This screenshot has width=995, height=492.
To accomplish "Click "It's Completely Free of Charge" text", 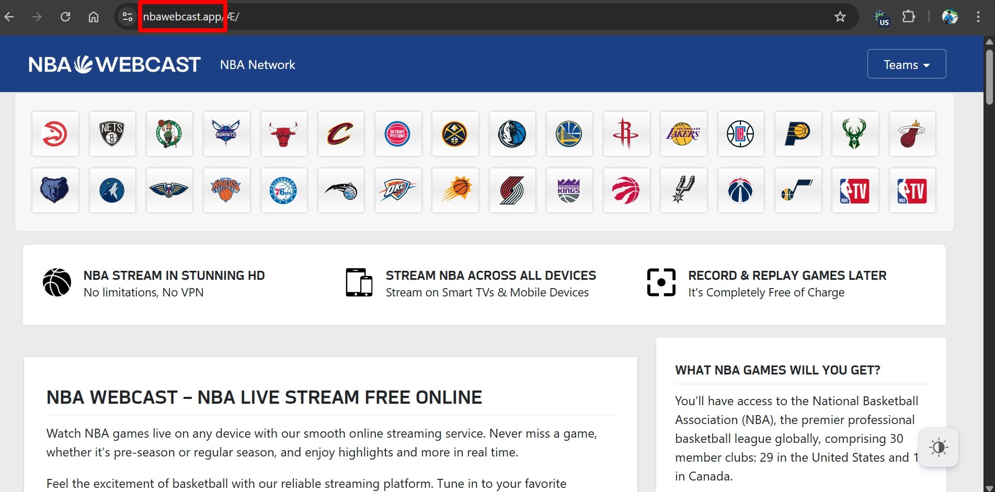I will click(x=767, y=292).
